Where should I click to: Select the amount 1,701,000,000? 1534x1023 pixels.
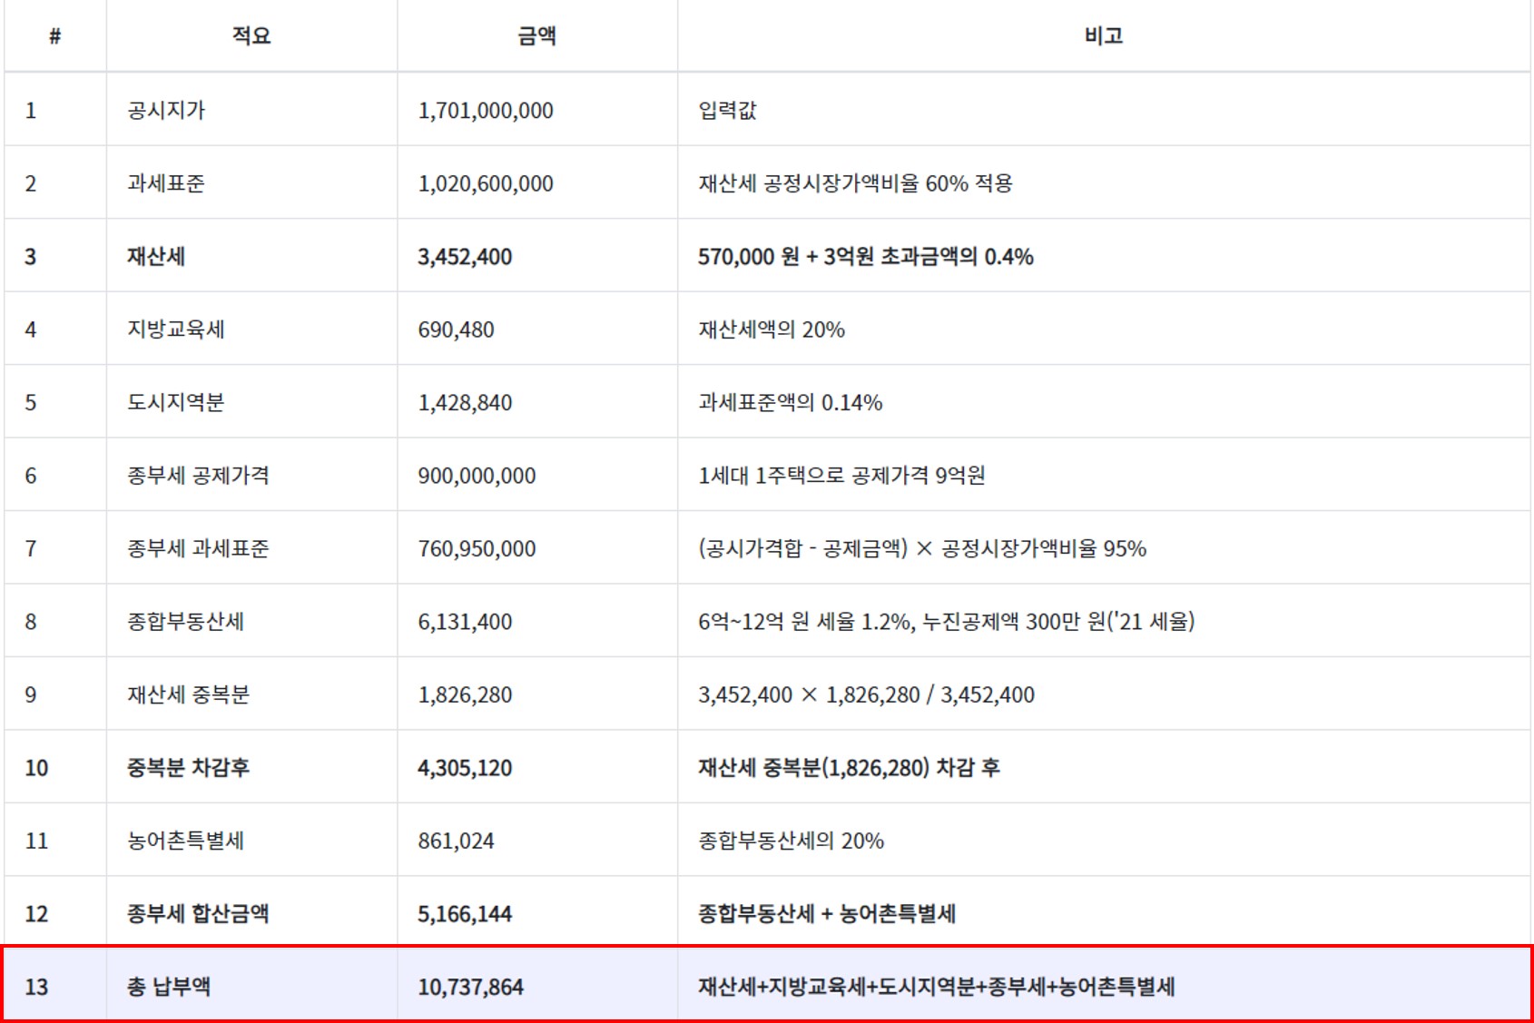(x=486, y=110)
